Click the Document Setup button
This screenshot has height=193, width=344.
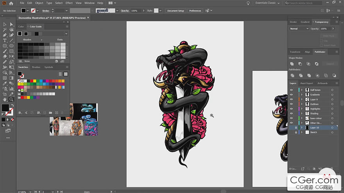tap(176, 11)
